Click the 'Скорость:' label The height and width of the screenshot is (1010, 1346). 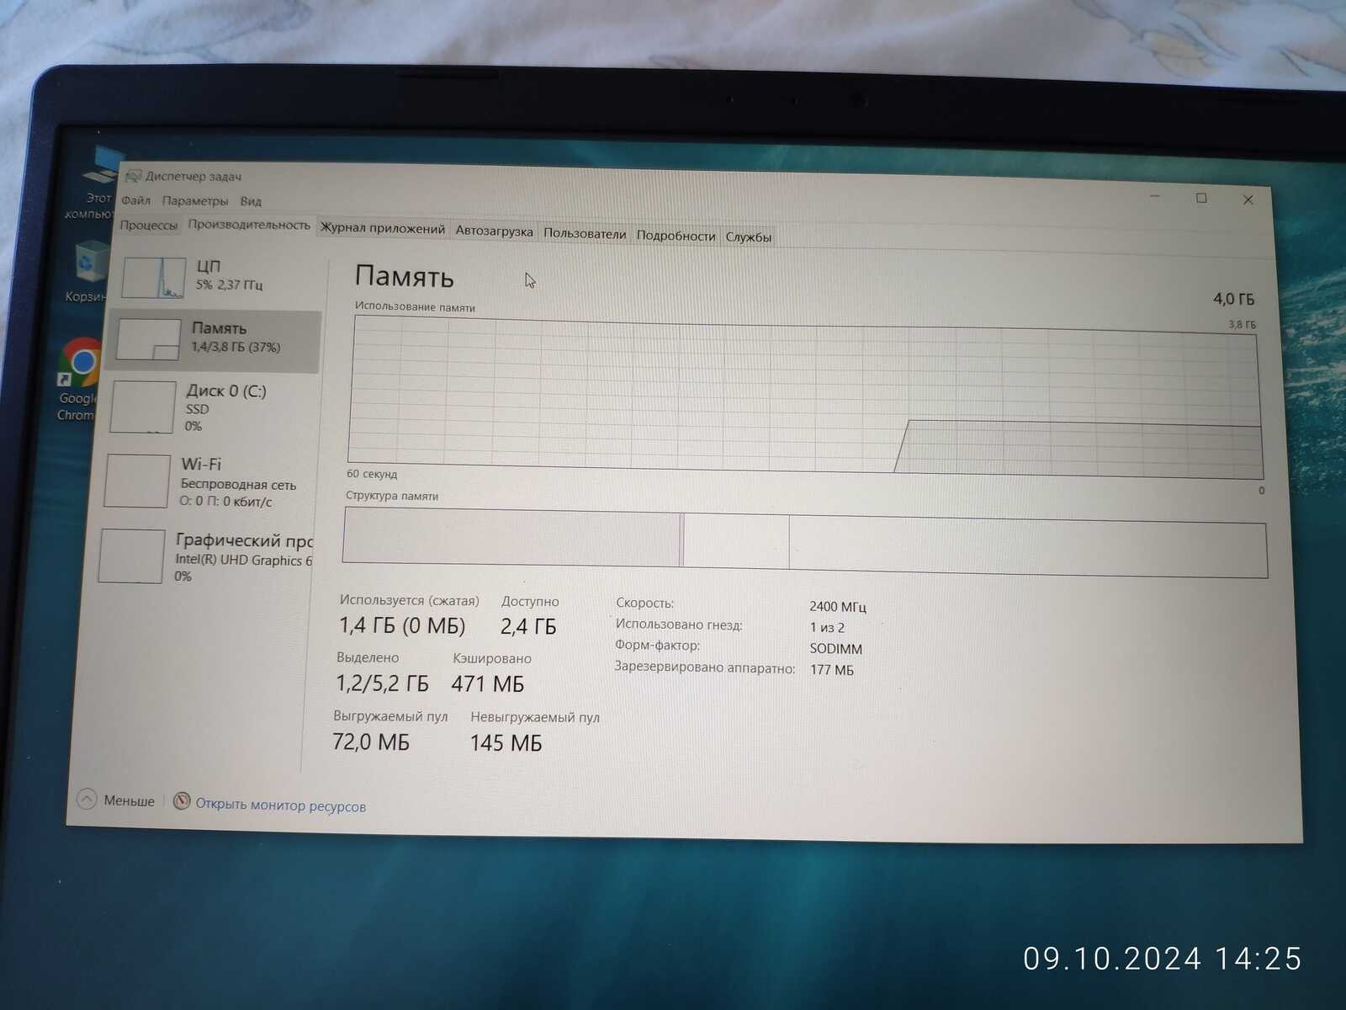(x=644, y=603)
